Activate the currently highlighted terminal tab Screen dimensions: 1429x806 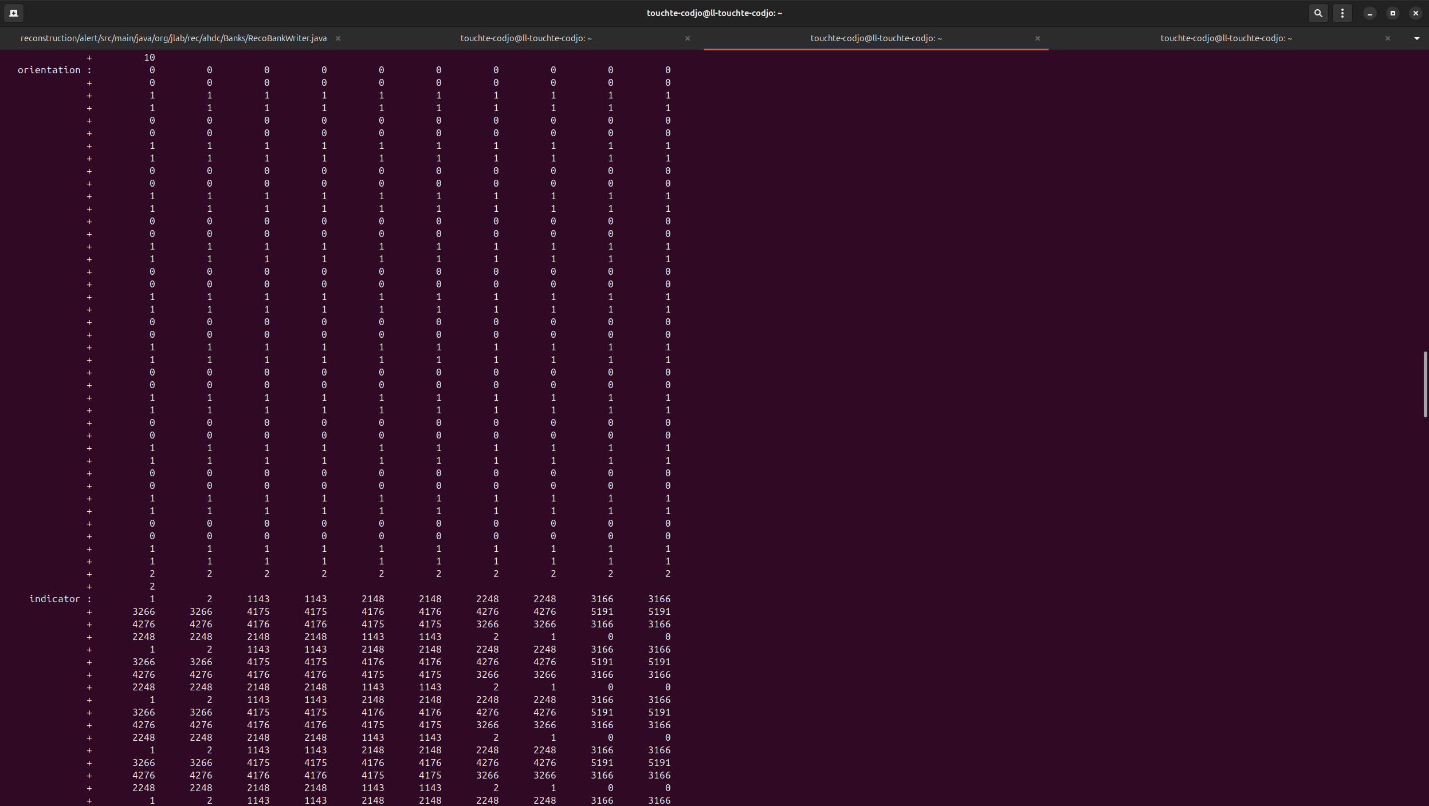[875, 38]
